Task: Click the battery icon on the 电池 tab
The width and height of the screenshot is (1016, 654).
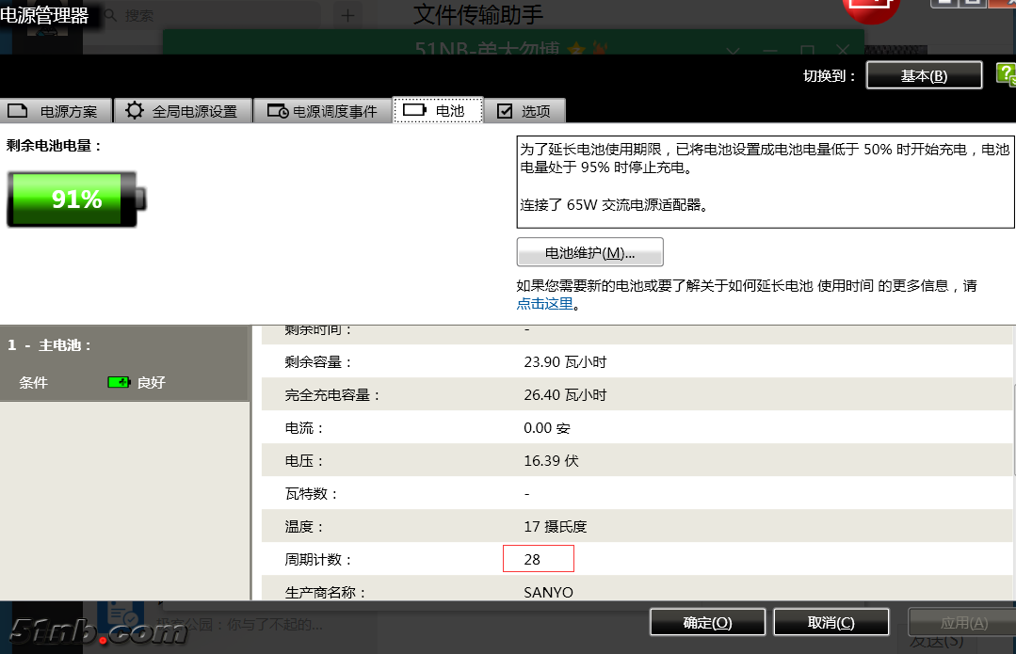Action: click(416, 109)
